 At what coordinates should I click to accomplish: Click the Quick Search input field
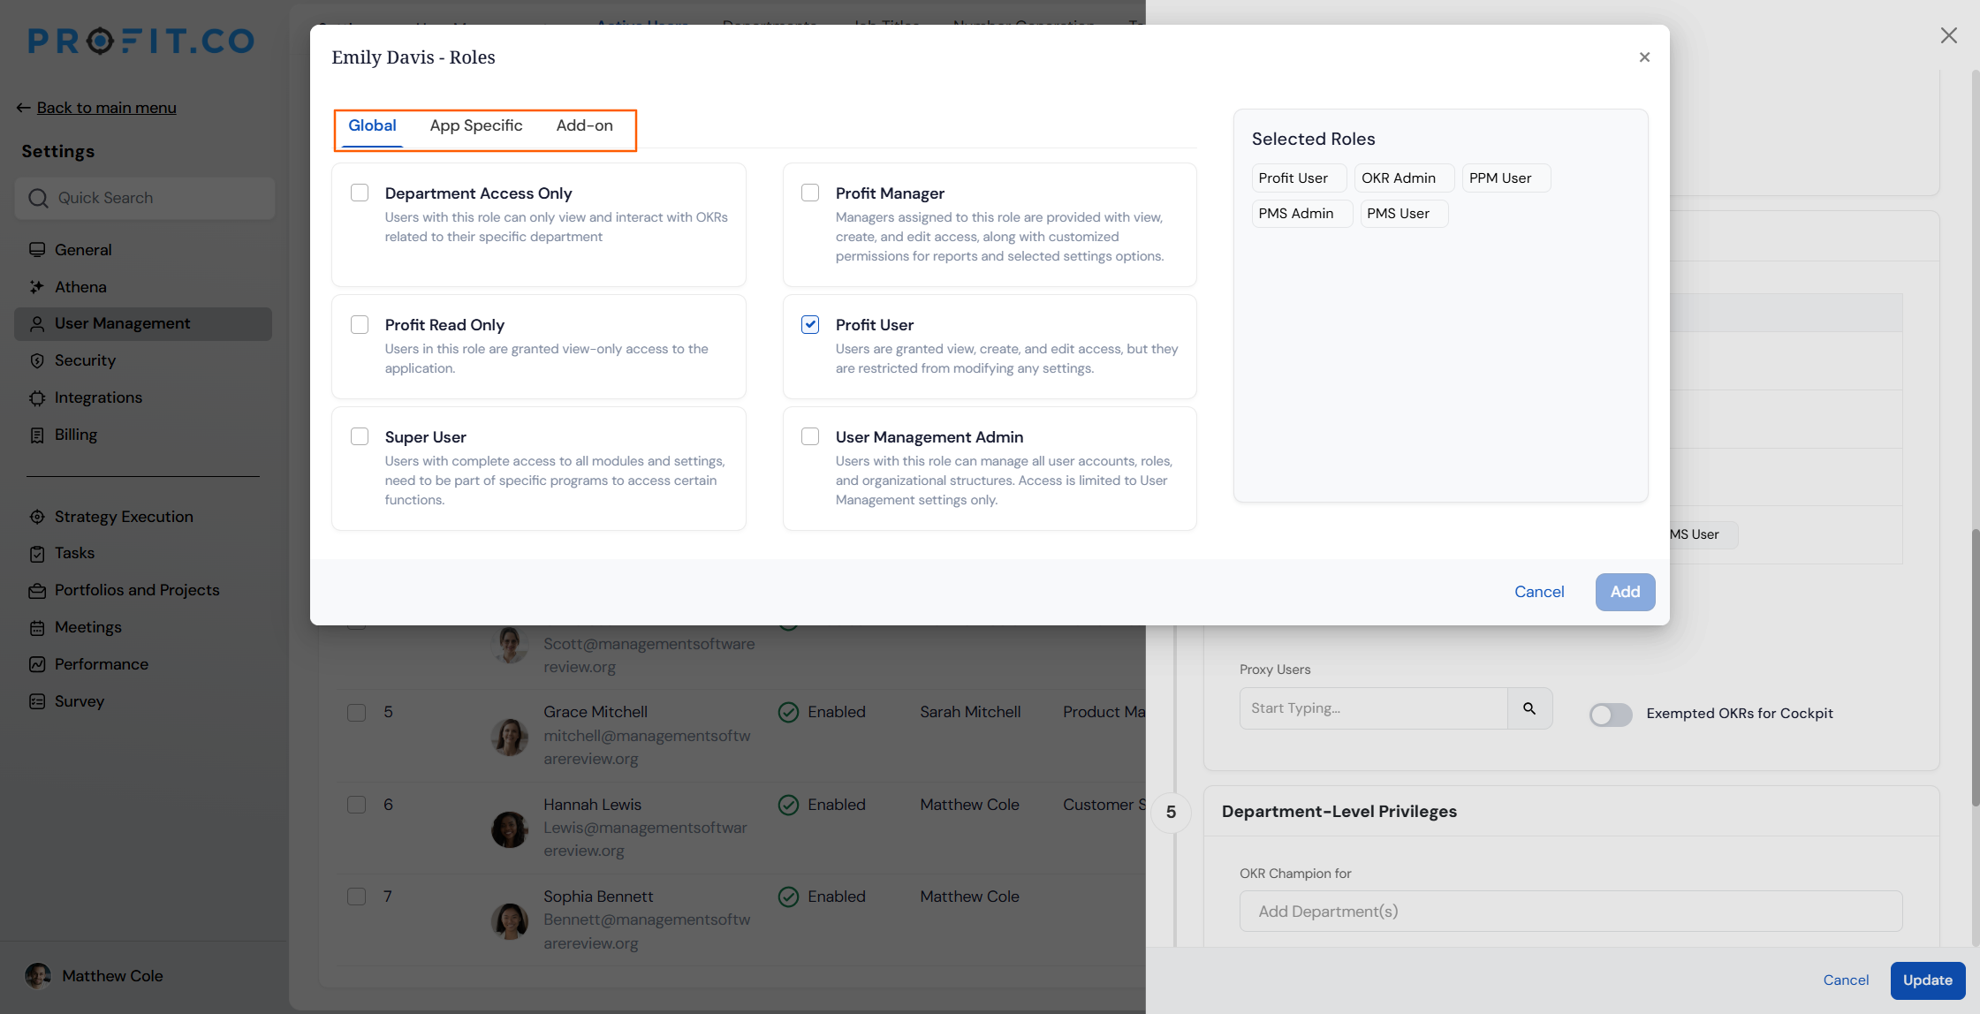coord(145,198)
